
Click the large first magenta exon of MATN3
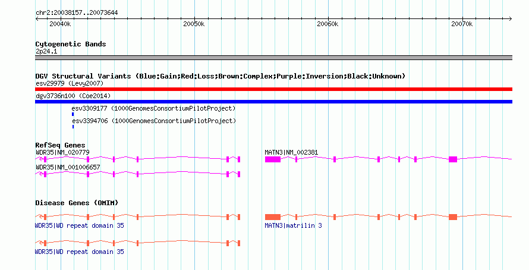(x=273, y=159)
